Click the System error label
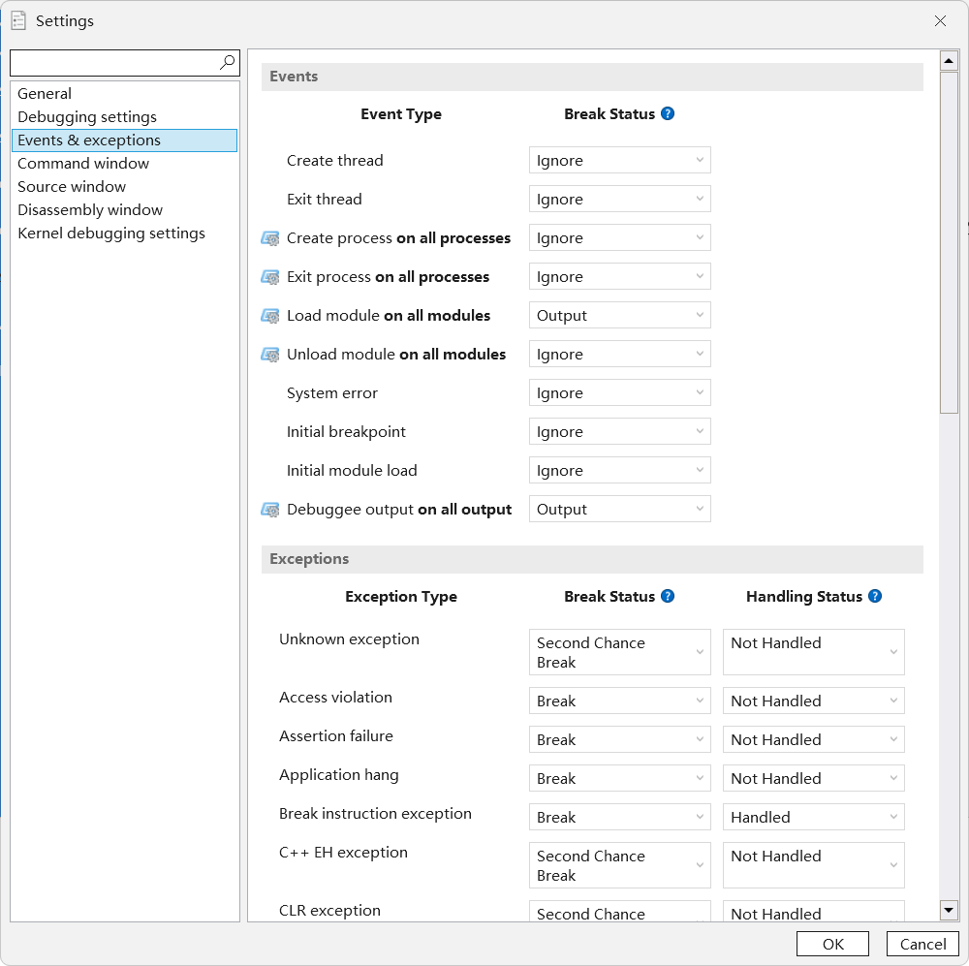This screenshot has height=966, width=969. (331, 393)
